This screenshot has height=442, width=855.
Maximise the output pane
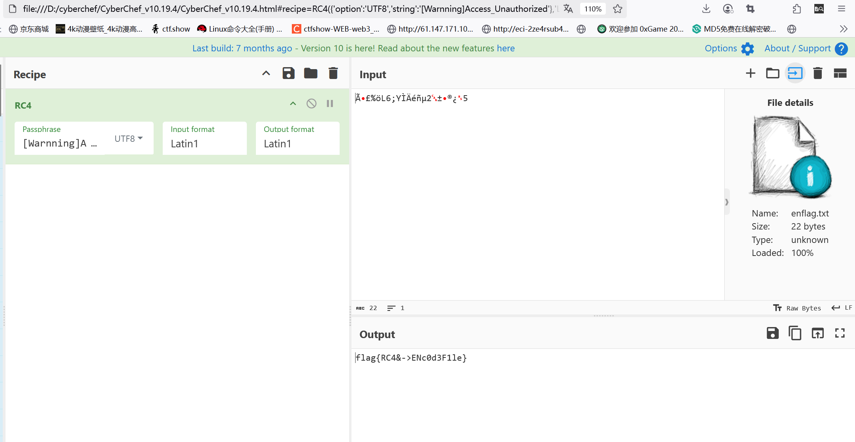click(x=840, y=333)
